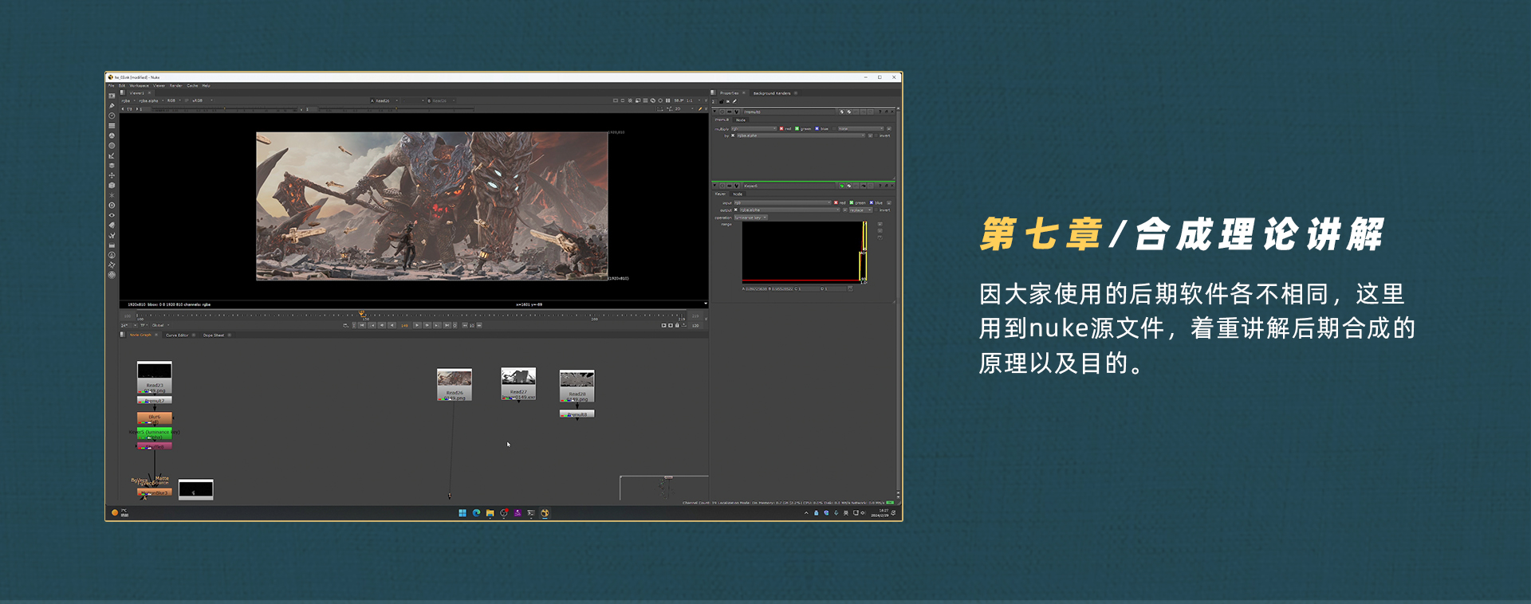
Task: Open File Explorer from the taskbar
Action: pyautogui.click(x=490, y=513)
